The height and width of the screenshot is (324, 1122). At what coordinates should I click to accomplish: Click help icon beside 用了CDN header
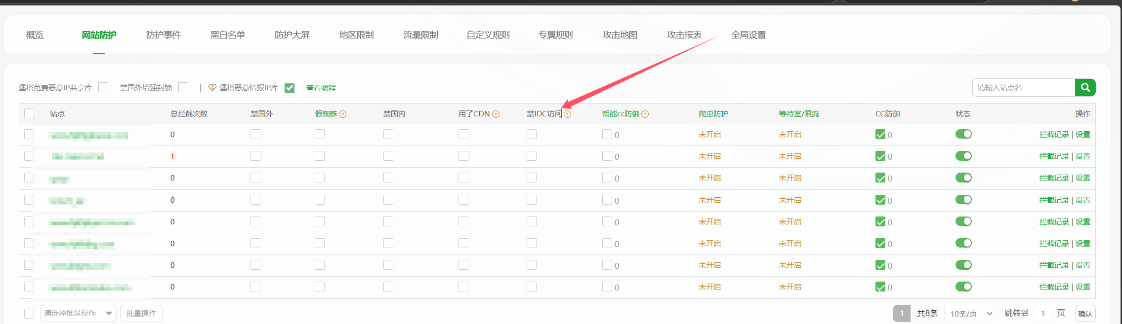pyautogui.click(x=496, y=114)
